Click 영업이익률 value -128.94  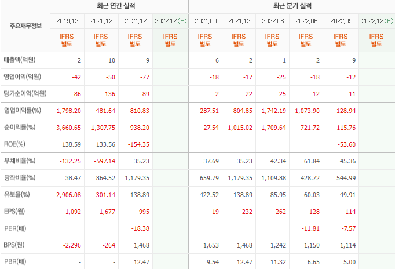point(345,111)
